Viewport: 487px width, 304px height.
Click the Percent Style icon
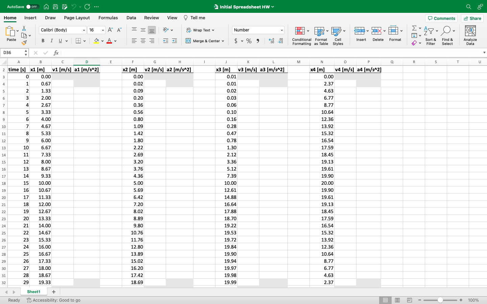click(249, 41)
